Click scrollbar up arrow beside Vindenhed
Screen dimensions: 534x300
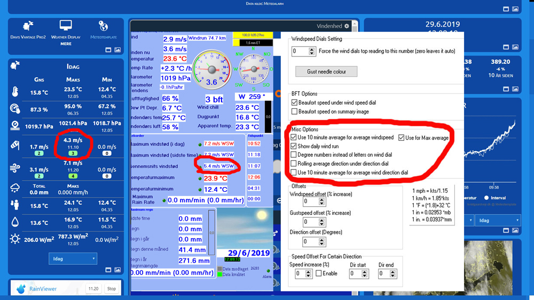coord(355,25)
